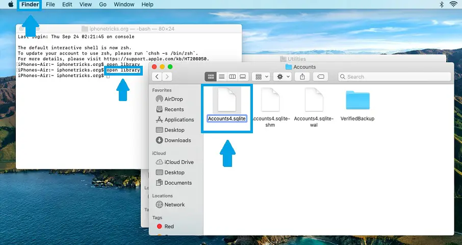Open the Action gear dropdown menu
This screenshot has width=462, height=245.
tap(282, 77)
